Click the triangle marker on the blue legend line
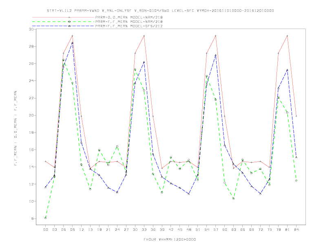323x250 pixels. 69,26
